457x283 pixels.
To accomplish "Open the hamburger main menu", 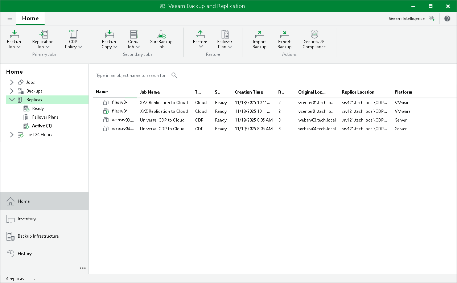I will point(9,18).
